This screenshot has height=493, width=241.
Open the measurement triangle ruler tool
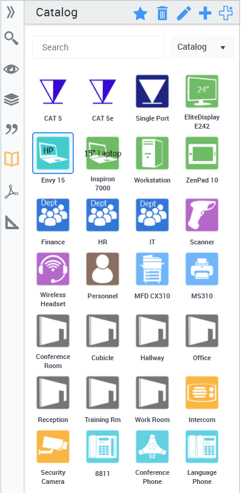12,222
